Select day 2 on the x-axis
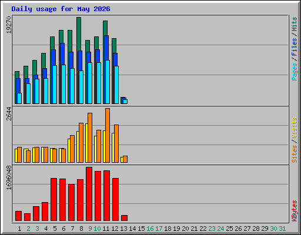 28,229
